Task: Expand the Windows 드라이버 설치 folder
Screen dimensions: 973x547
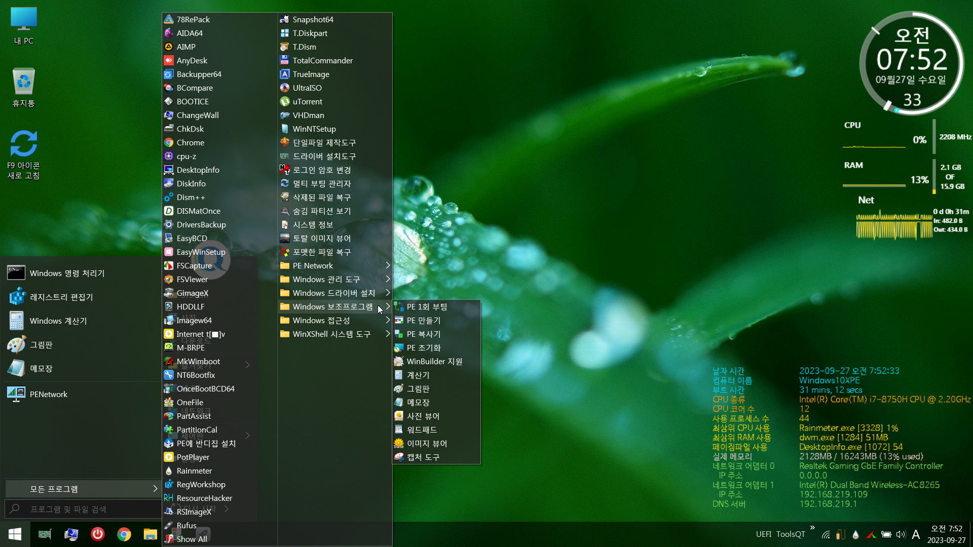Action: point(335,293)
